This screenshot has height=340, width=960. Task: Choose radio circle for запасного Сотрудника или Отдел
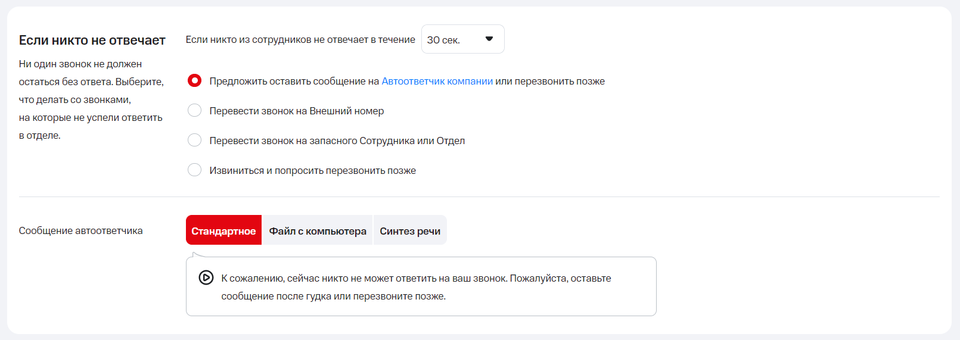click(194, 141)
